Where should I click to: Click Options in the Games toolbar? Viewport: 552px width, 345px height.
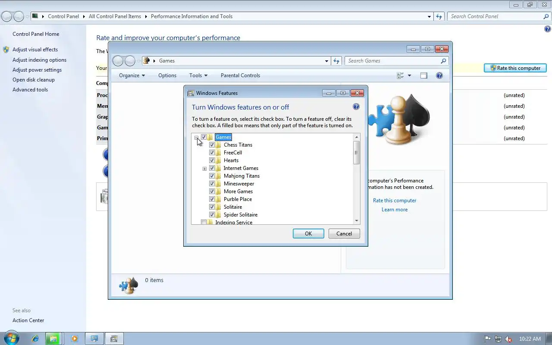point(167,75)
